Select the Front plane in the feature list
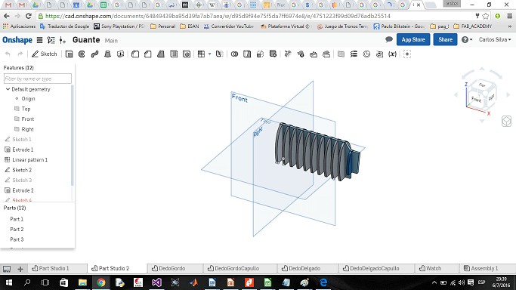The width and height of the screenshot is (516, 290). [x=28, y=119]
